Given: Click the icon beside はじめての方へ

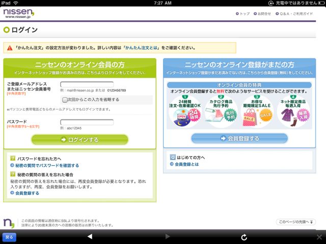Looking at the screenshot, I should [x=173, y=157].
